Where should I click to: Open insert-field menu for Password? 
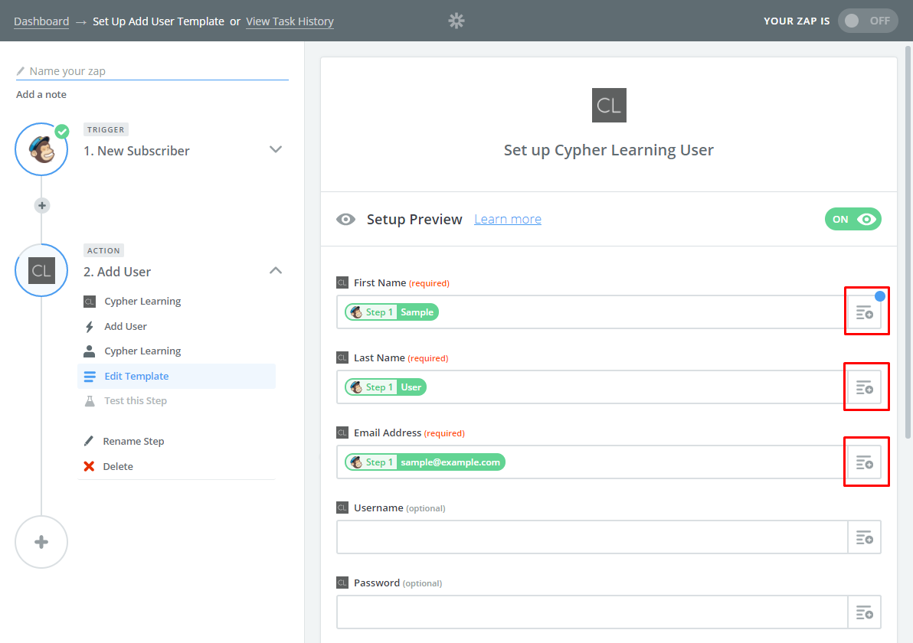(x=865, y=612)
